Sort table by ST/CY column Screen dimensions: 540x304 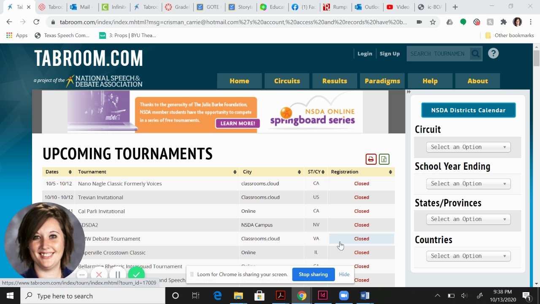click(x=316, y=172)
